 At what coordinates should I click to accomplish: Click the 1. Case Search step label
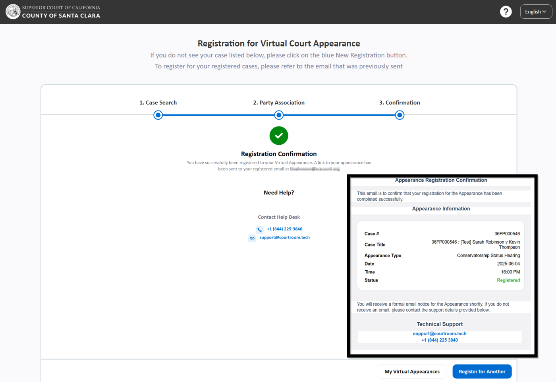(158, 103)
